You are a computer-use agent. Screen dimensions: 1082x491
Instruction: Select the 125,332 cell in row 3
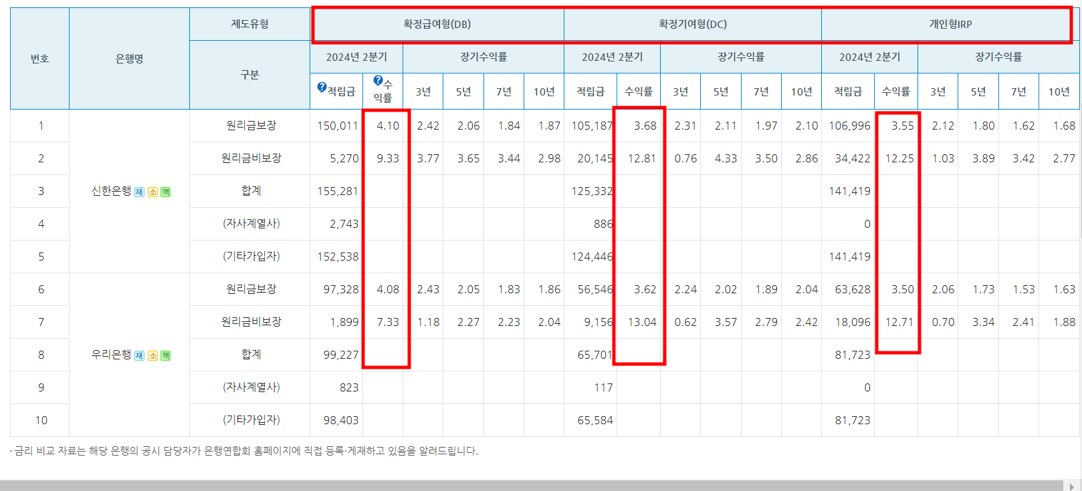(591, 191)
